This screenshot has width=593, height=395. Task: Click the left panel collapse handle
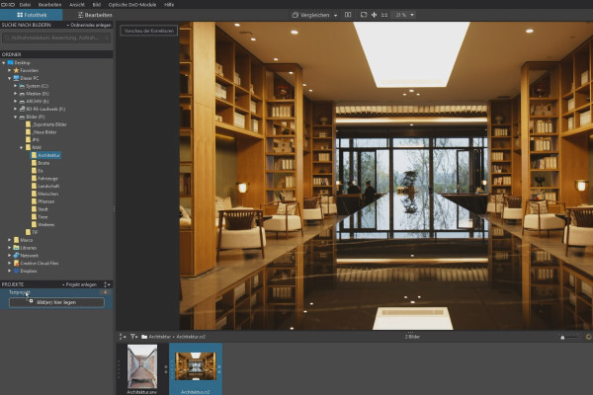(115, 208)
